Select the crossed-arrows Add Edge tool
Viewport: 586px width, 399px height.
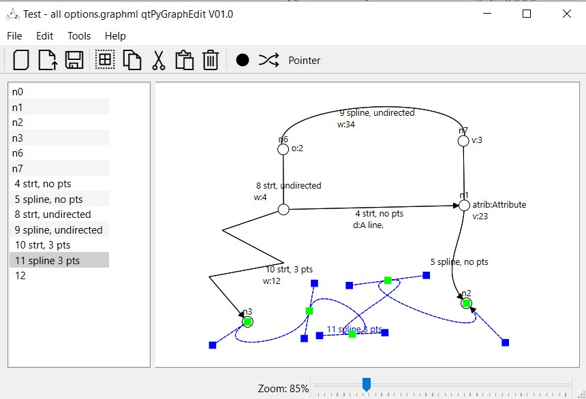[x=268, y=60]
